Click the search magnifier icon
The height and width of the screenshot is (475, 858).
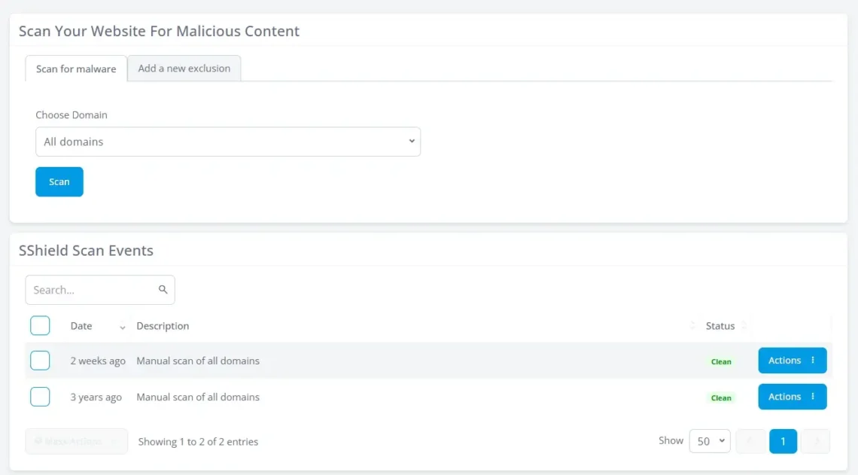[163, 289]
